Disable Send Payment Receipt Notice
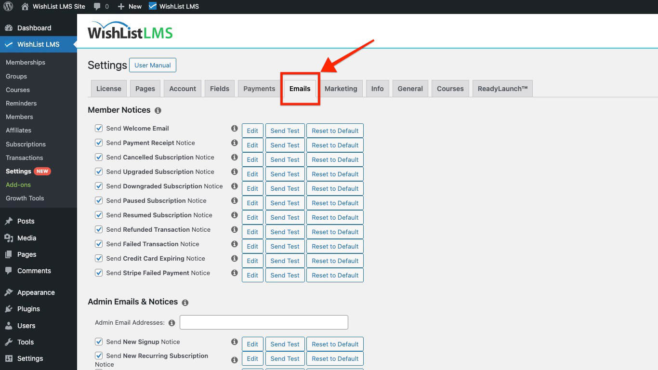Image resolution: width=658 pixels, height=370 pixels. click(x=99, y=143)
